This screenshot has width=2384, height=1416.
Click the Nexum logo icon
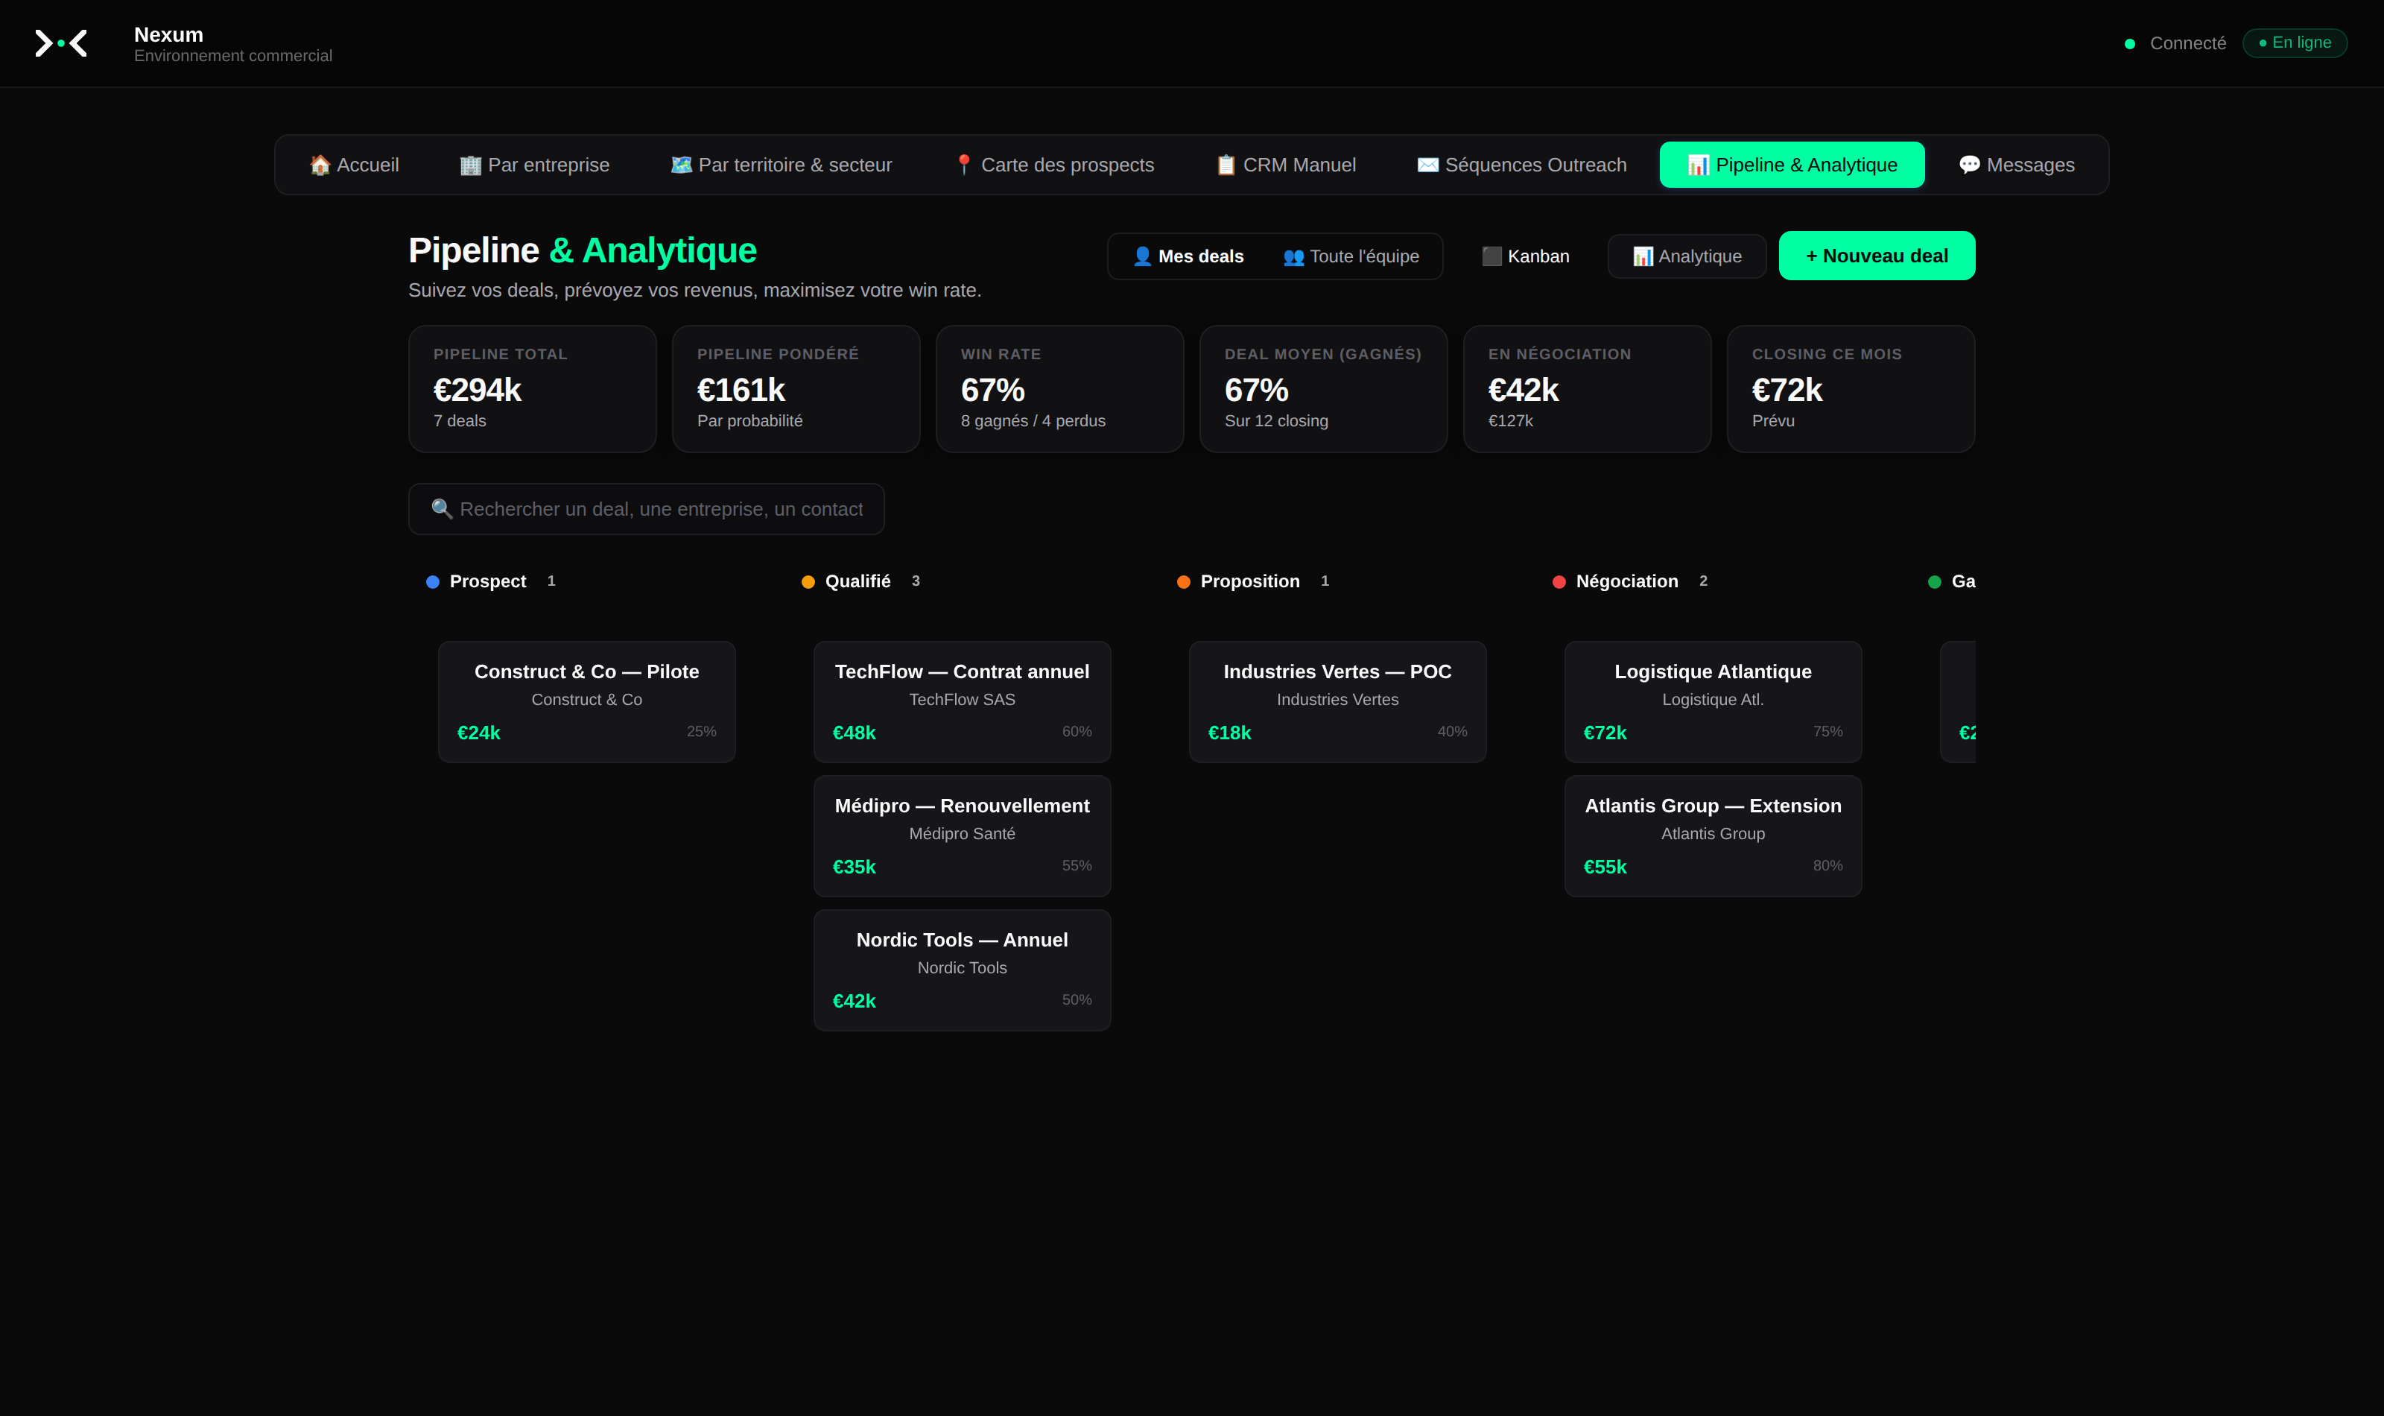61,43
